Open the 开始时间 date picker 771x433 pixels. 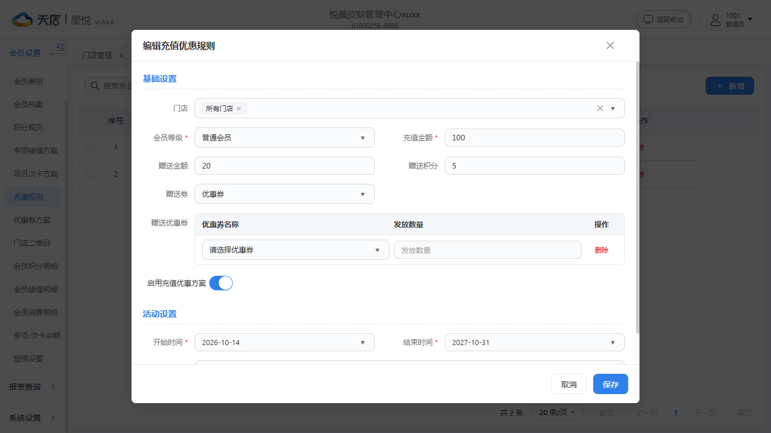pos(284,342)
